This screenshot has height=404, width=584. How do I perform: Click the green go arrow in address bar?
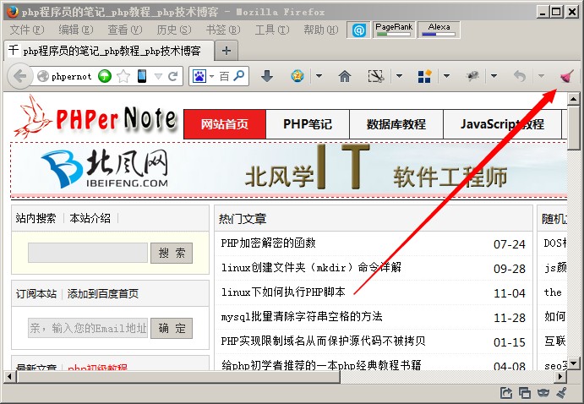point(105,76)
